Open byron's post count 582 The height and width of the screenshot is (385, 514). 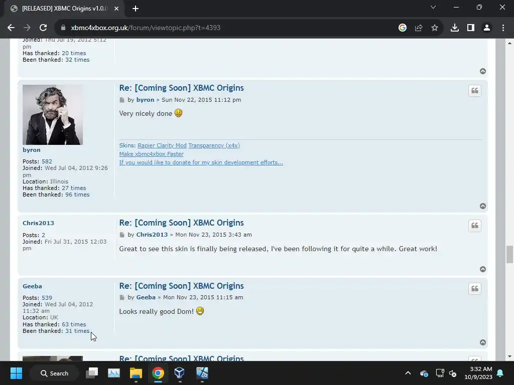coord(47,161)
